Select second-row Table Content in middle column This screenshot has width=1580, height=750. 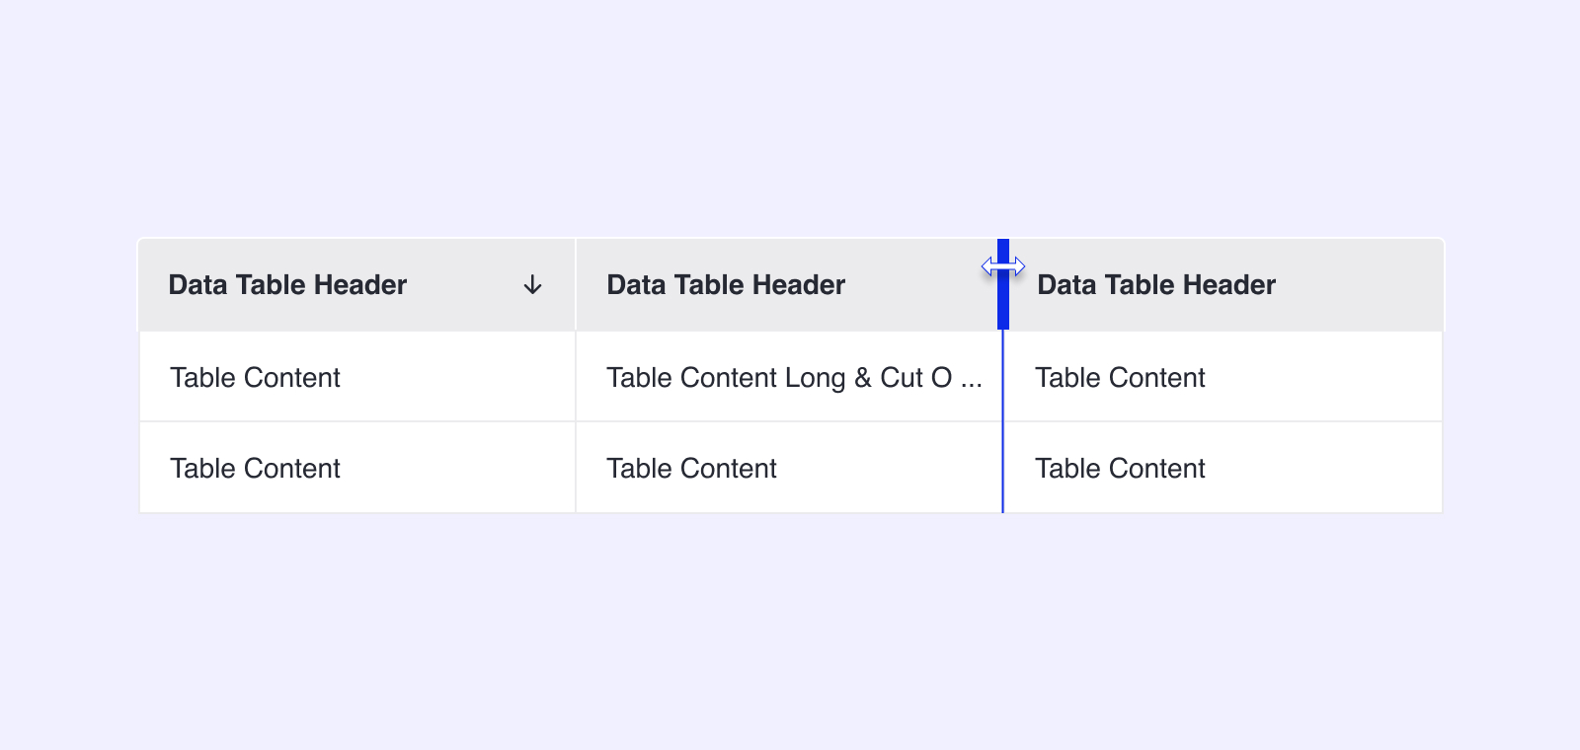tap(691, 469)
